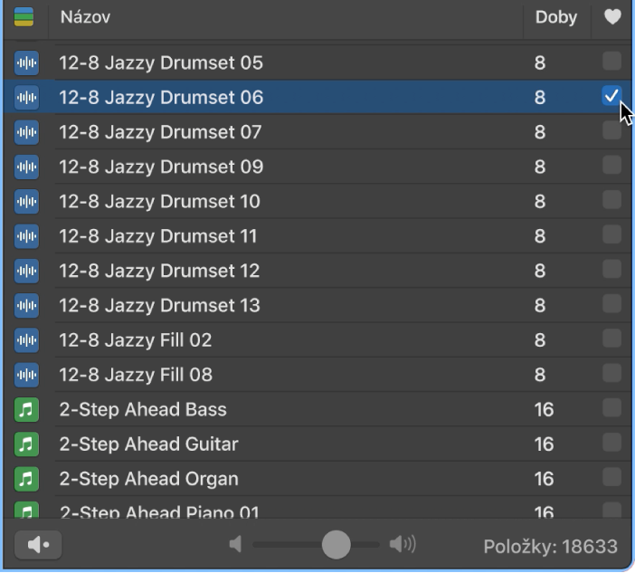The height and width of the screenshot is (573, 635).
Task: Uncheck favorite for 12-8 Jazzy Drumset 06
Action: [x=611, y=96]
